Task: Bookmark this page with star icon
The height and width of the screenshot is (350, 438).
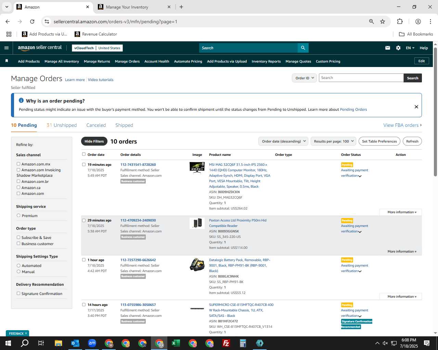Action: pyautogui.click(x=383, y=22)
